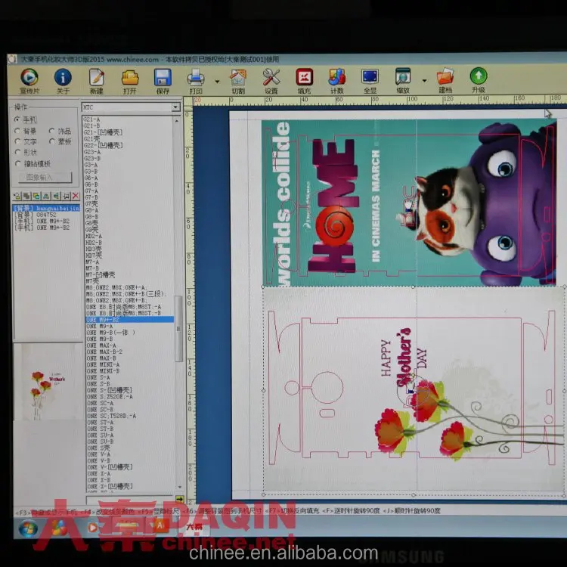The image size is (567, 567).
Task: Delete layer with the red X icon
Action: pyautogui.click(x=75, y=196)
